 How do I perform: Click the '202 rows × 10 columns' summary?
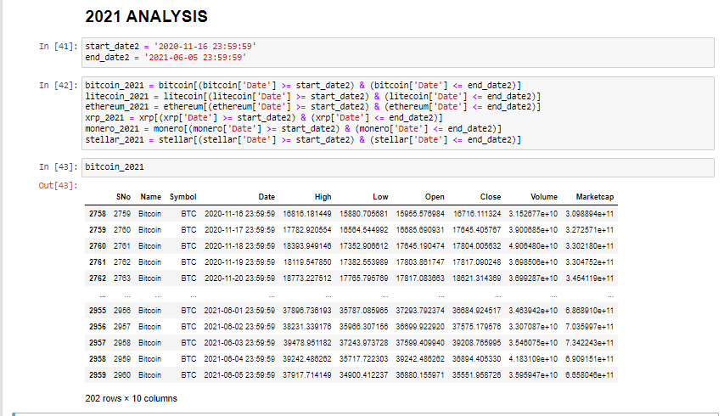131,398
